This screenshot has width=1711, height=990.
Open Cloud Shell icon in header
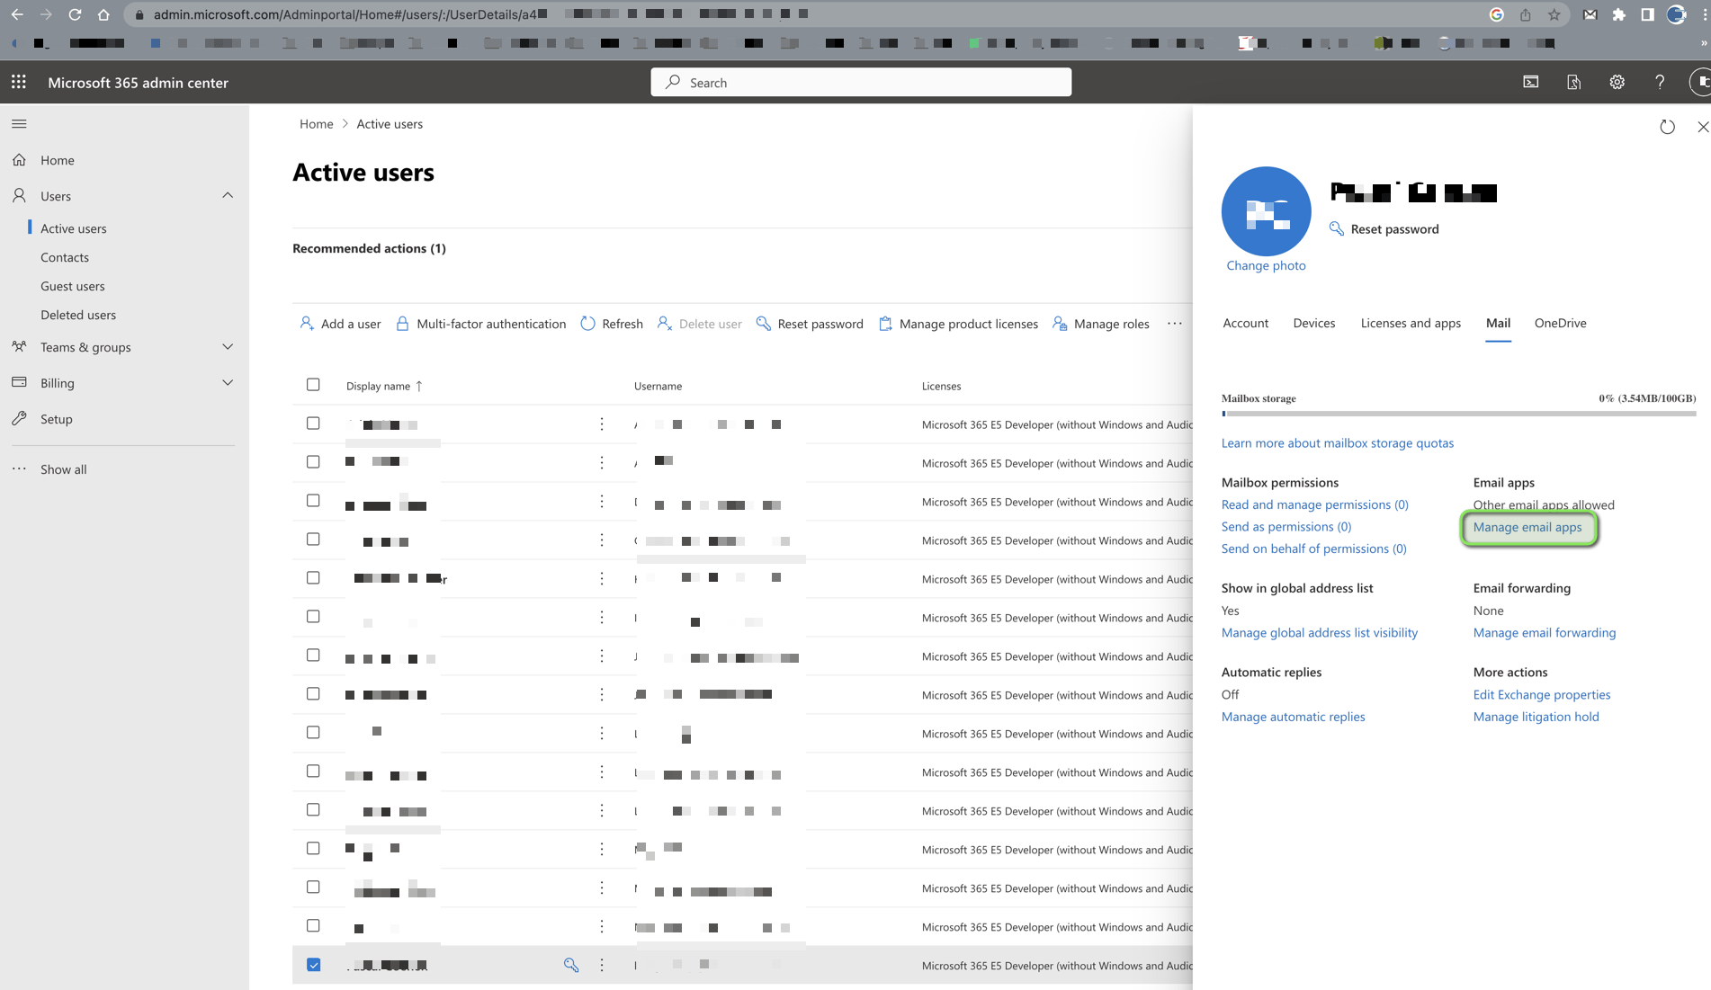tap(1530, 82)
